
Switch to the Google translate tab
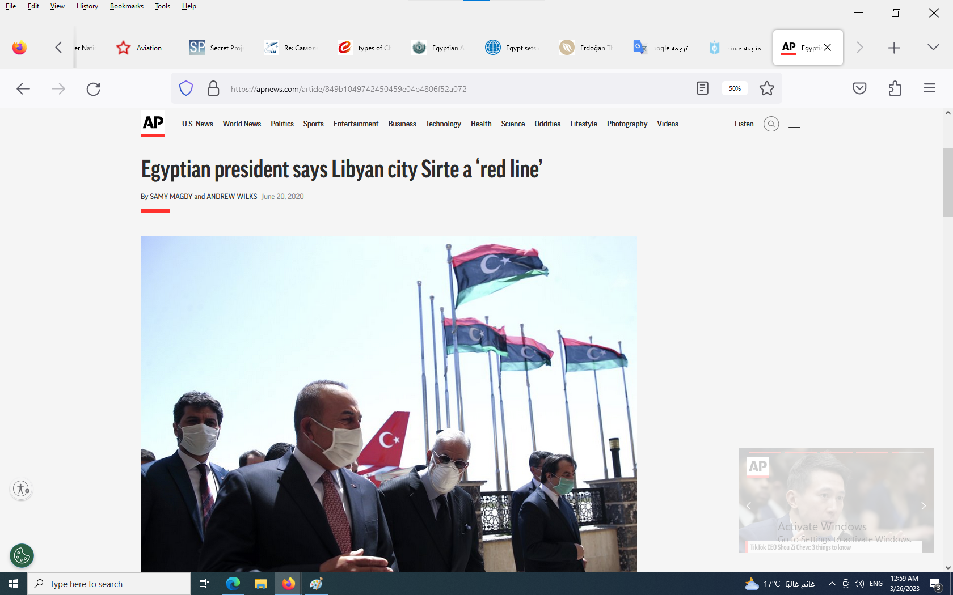(660, 48)
